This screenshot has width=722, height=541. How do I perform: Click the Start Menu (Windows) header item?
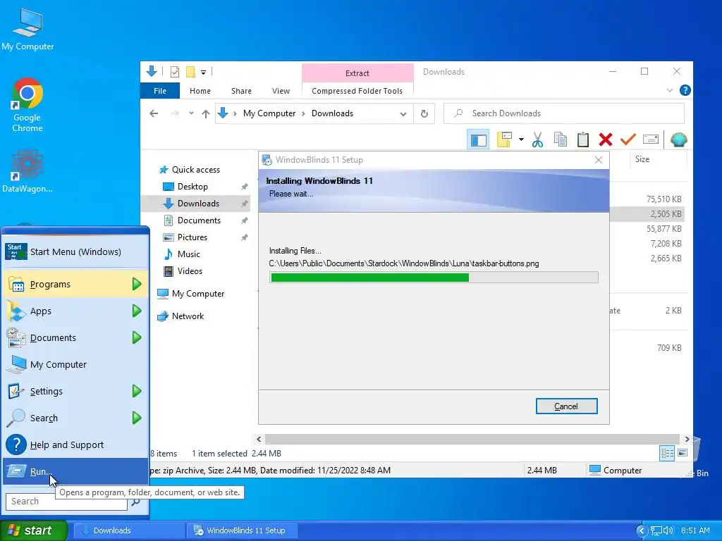click(75, 251)
